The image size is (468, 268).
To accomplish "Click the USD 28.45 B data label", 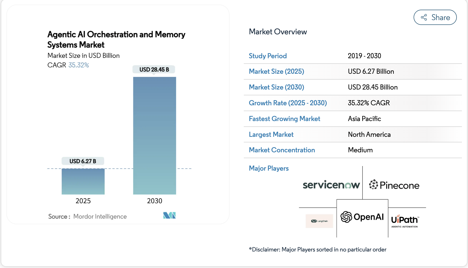I will (154, 69).
